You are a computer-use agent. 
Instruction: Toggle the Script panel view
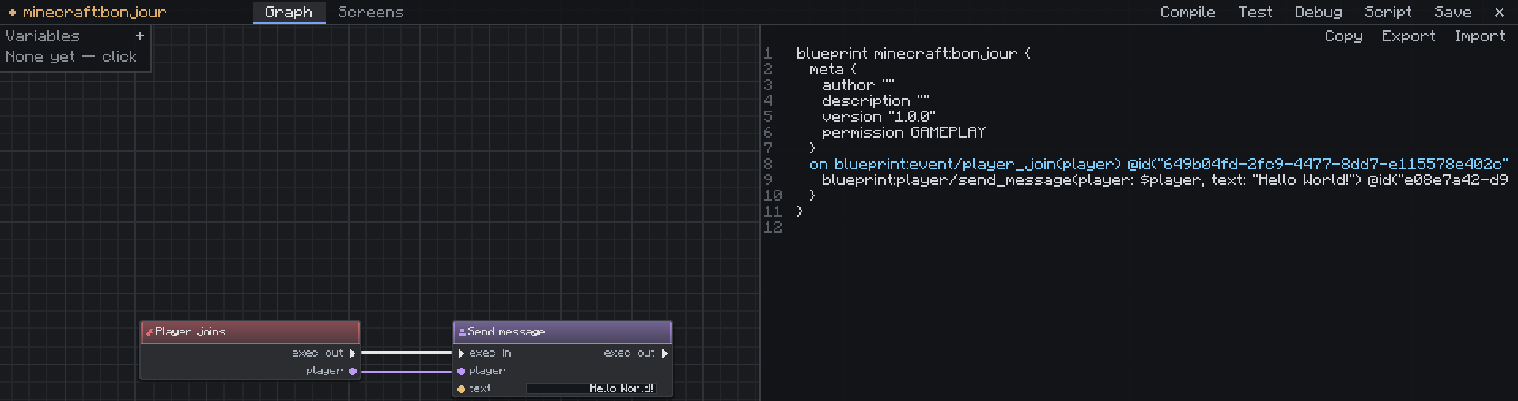(1387, 12)
